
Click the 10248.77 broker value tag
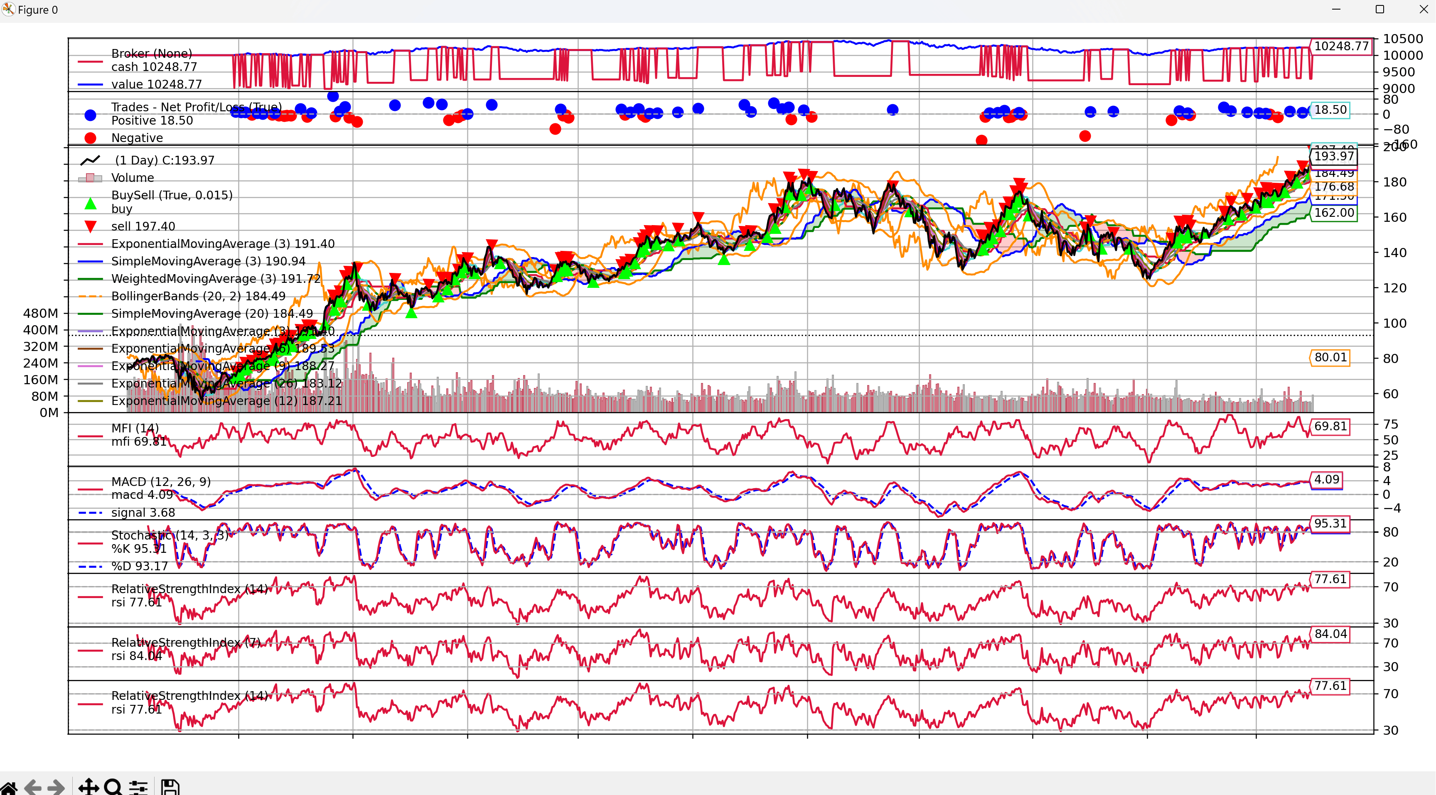1341,46
